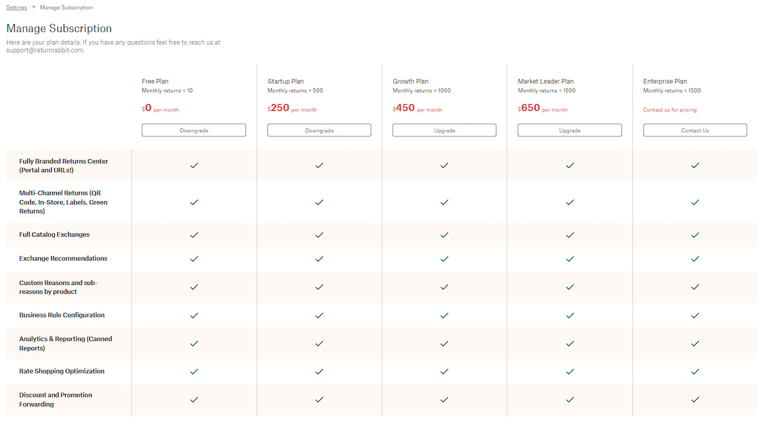Viewport: 757px width, 429px height.
Task: Click the 'Contact us for pricing' text
Action: 670,110
